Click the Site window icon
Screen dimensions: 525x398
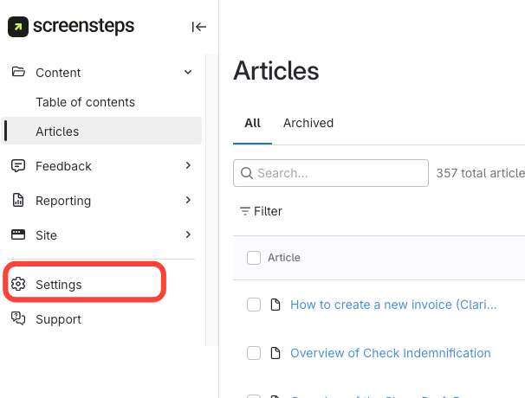18,234
